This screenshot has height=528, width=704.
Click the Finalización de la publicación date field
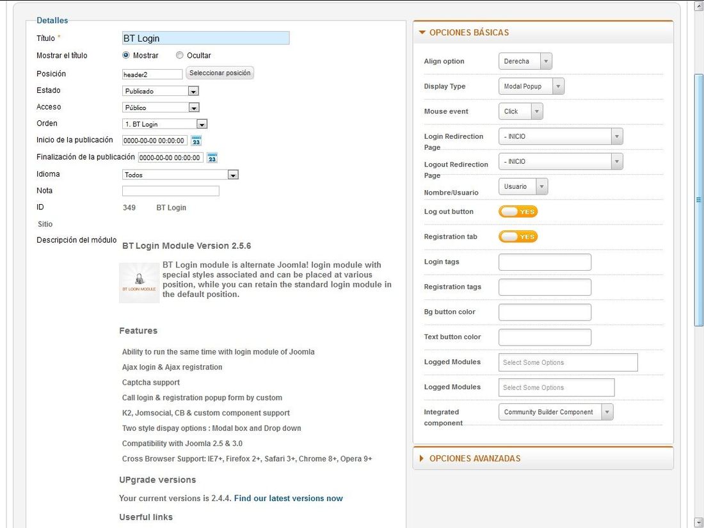pos(171,157)
